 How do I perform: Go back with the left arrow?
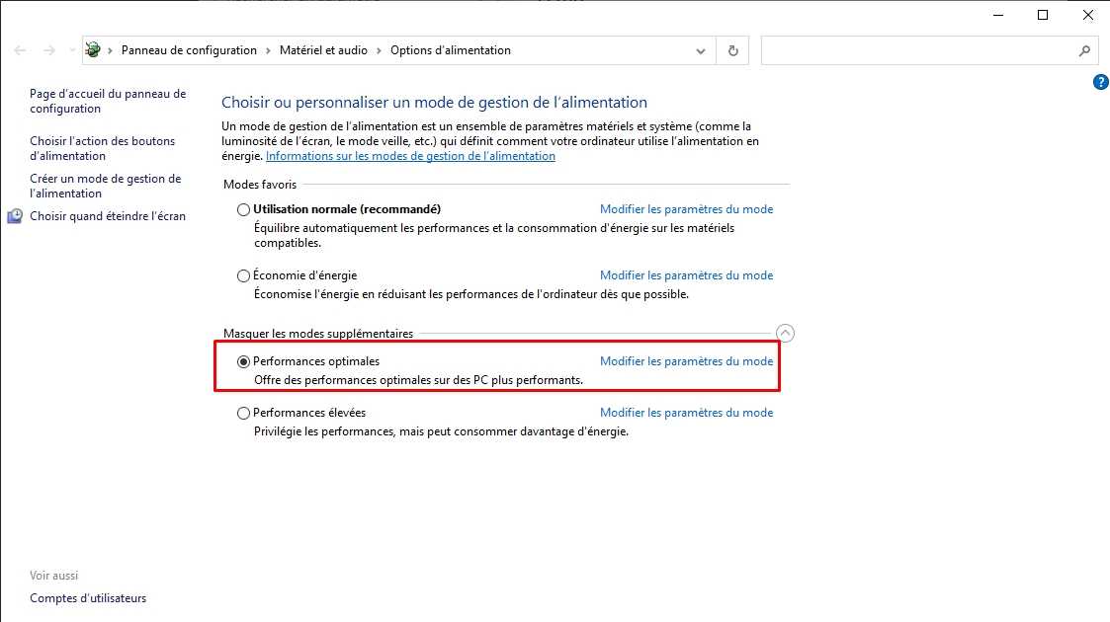pos(20,50)
